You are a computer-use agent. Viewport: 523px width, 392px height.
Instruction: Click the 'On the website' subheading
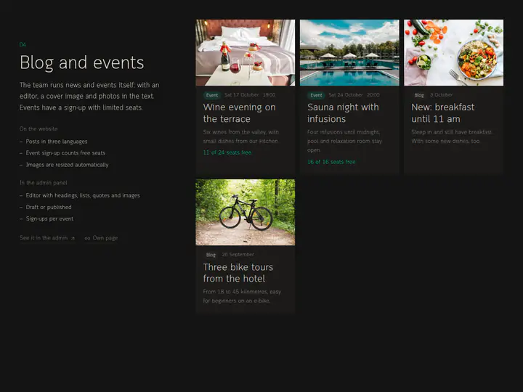38,128
